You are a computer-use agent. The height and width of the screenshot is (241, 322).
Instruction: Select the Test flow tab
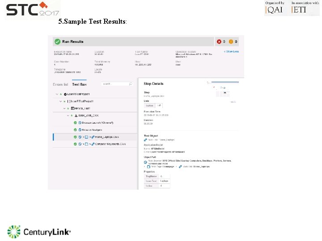click(x=79, y=84)
